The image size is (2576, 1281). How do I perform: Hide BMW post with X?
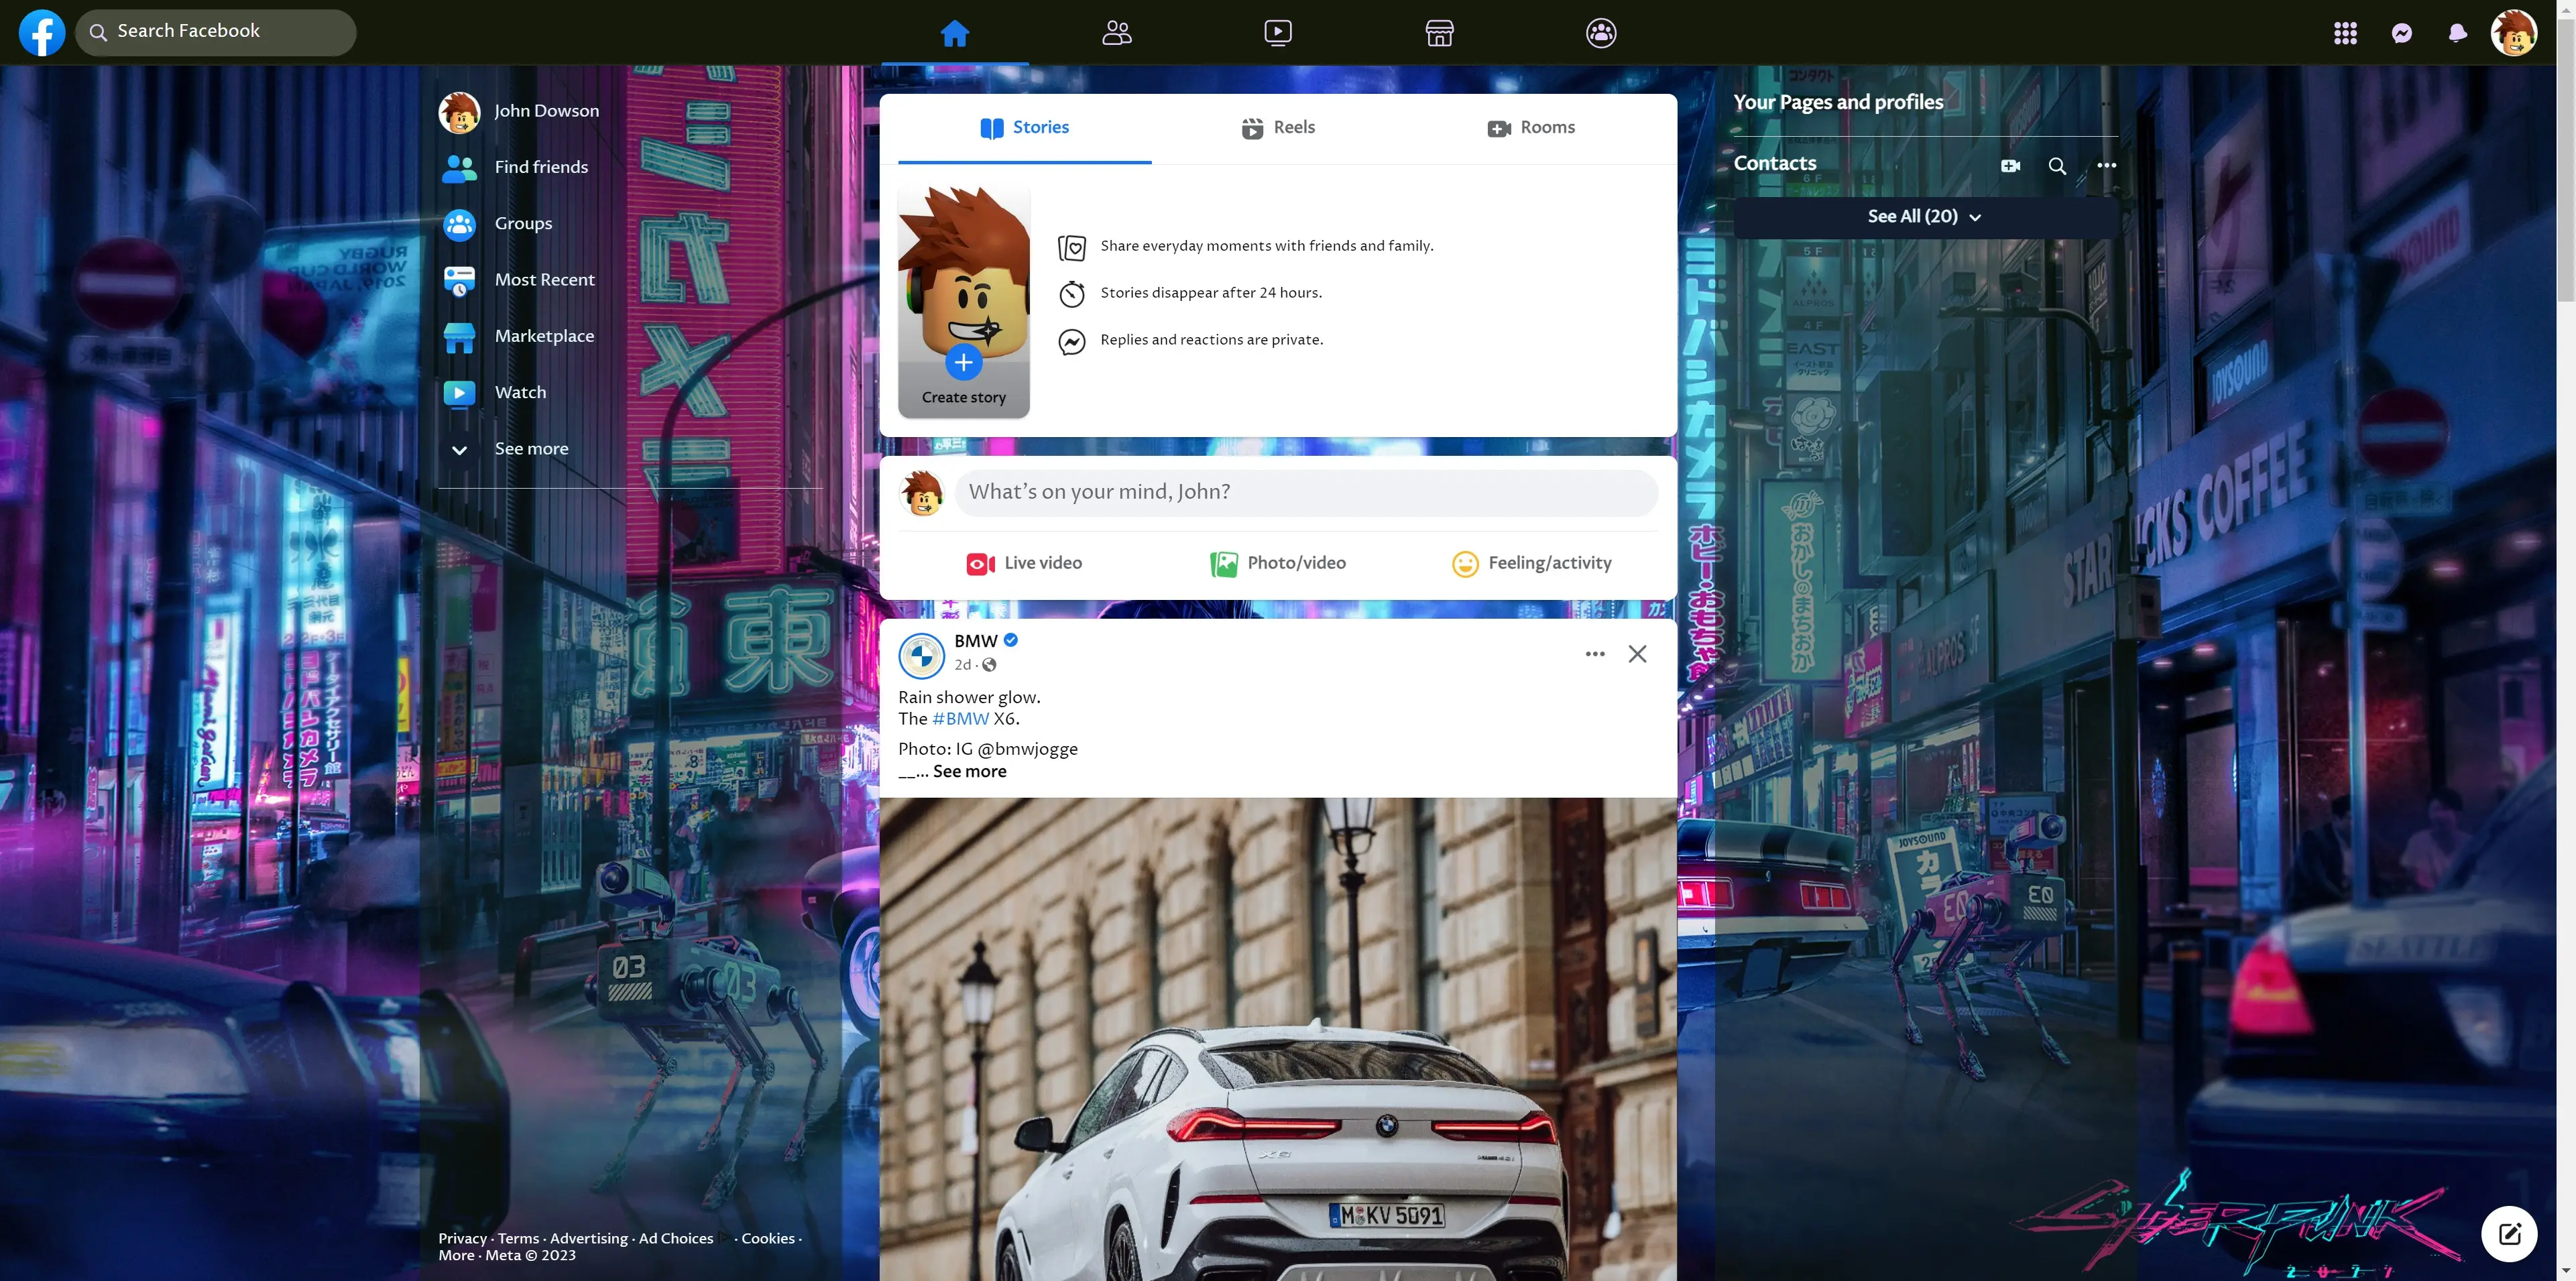[1637, 654]
